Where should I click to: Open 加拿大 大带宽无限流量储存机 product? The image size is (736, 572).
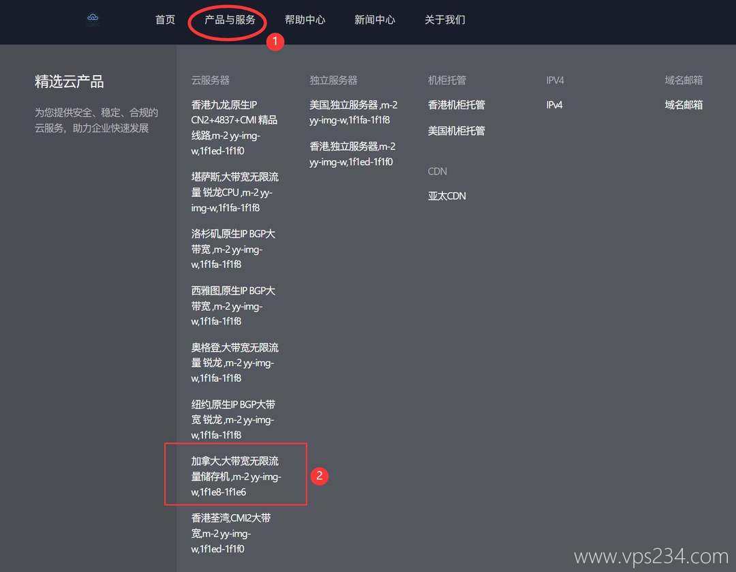[x=236, y=476]
